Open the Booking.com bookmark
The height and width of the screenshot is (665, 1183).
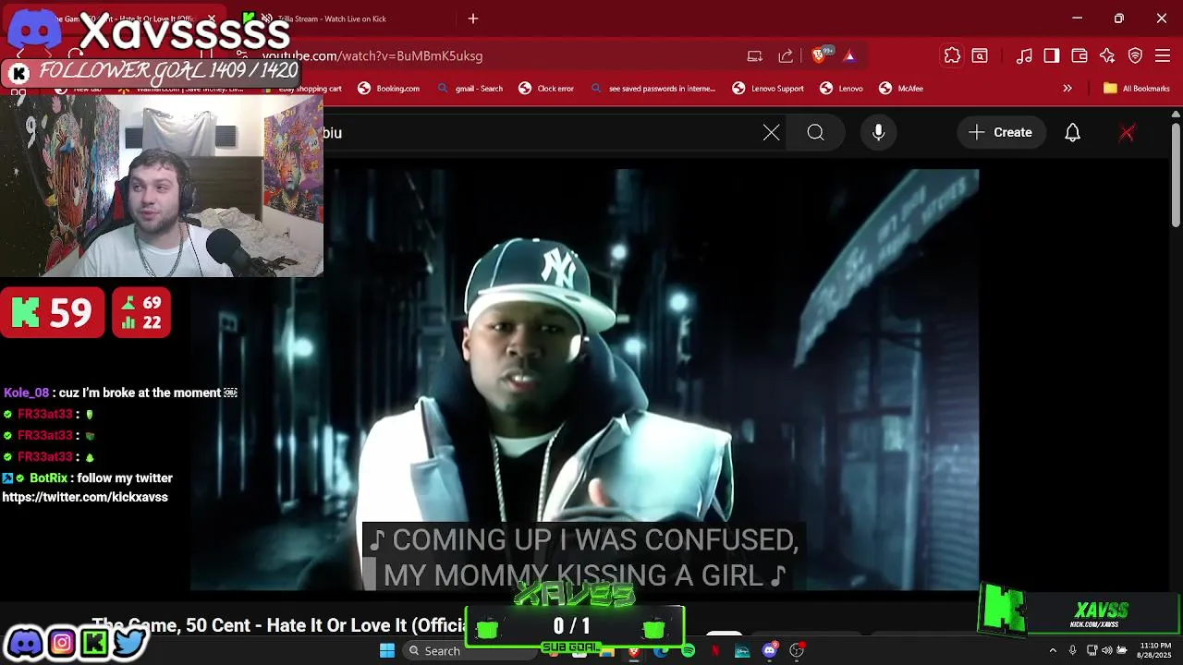pos(389,88)
